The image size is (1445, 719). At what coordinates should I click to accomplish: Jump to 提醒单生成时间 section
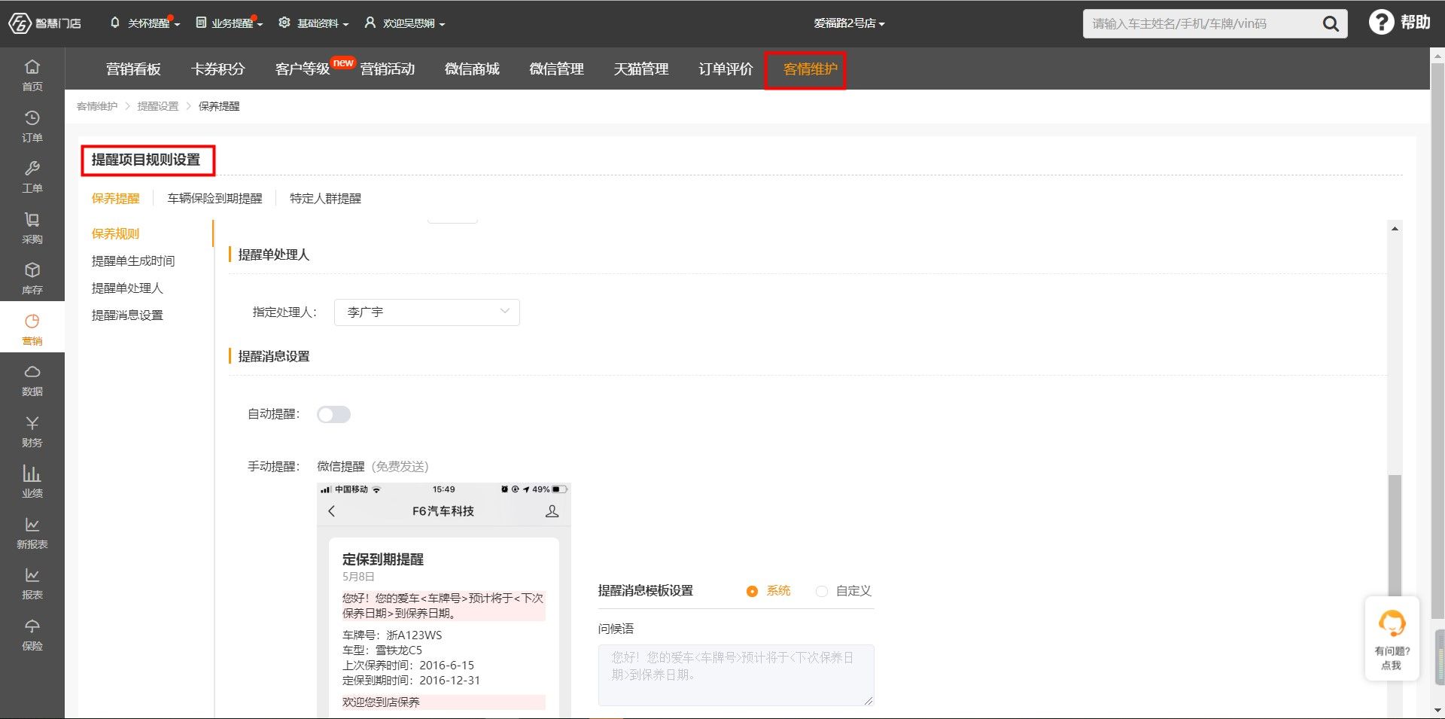133,261
